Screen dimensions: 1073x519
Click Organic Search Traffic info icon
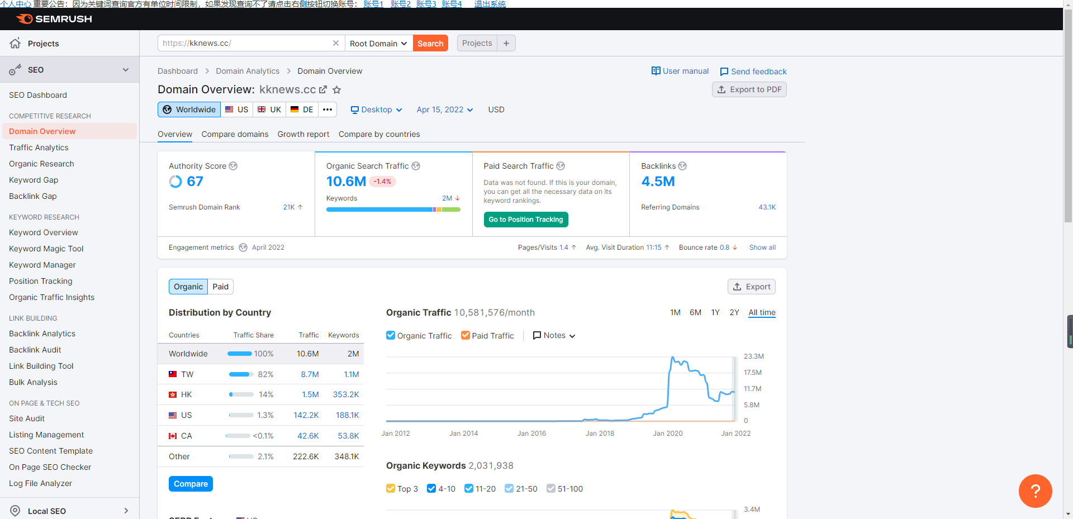[416, 166]
